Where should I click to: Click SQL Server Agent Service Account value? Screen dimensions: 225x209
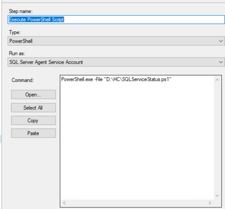point(46,62)
